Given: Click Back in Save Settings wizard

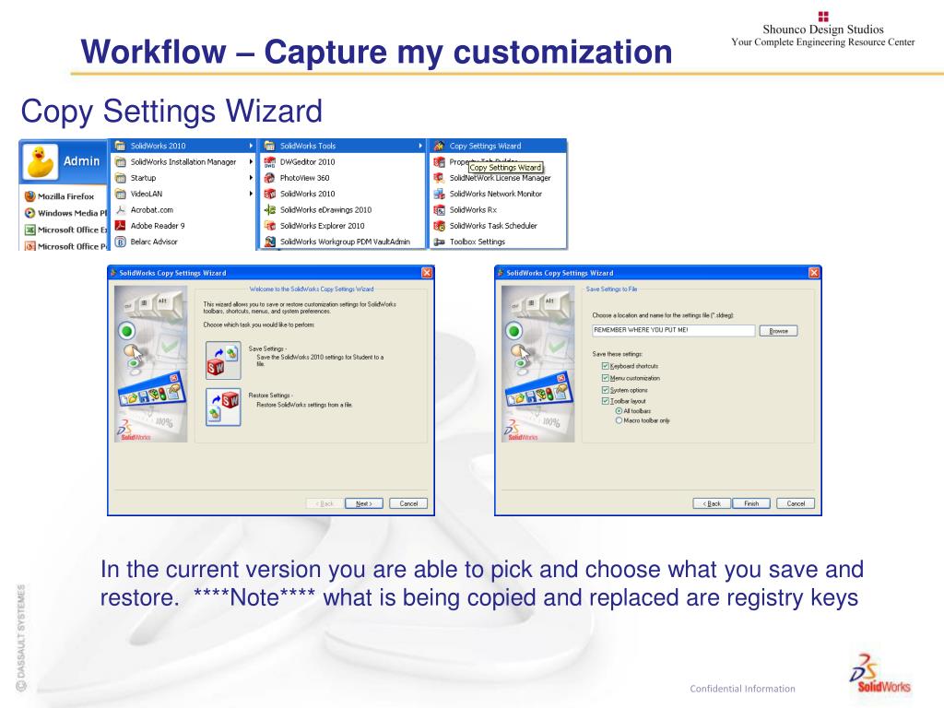Looking at the screenshot, I should pos(712,503).
